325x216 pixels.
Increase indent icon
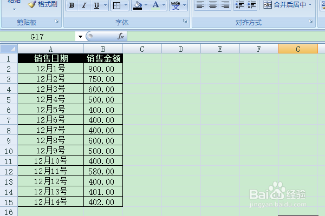[251, 5]
